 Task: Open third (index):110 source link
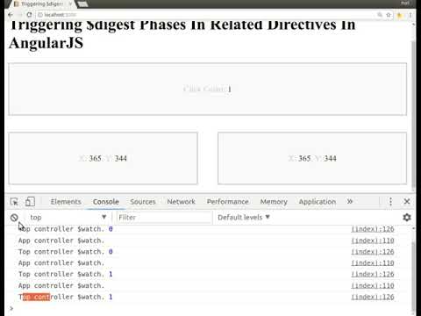click(373, 285)
